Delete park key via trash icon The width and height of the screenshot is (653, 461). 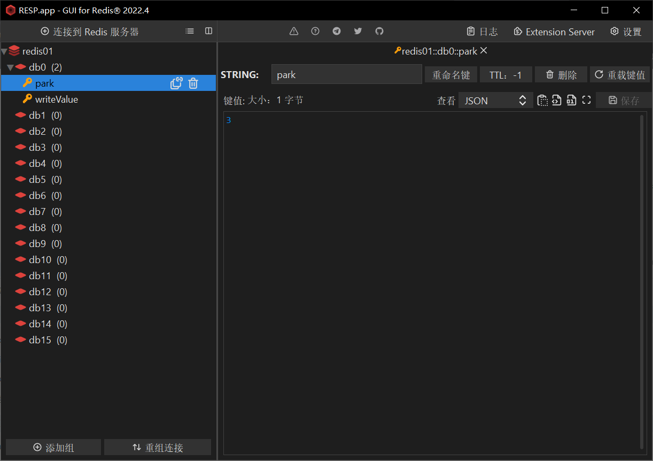tap(193, 83)
